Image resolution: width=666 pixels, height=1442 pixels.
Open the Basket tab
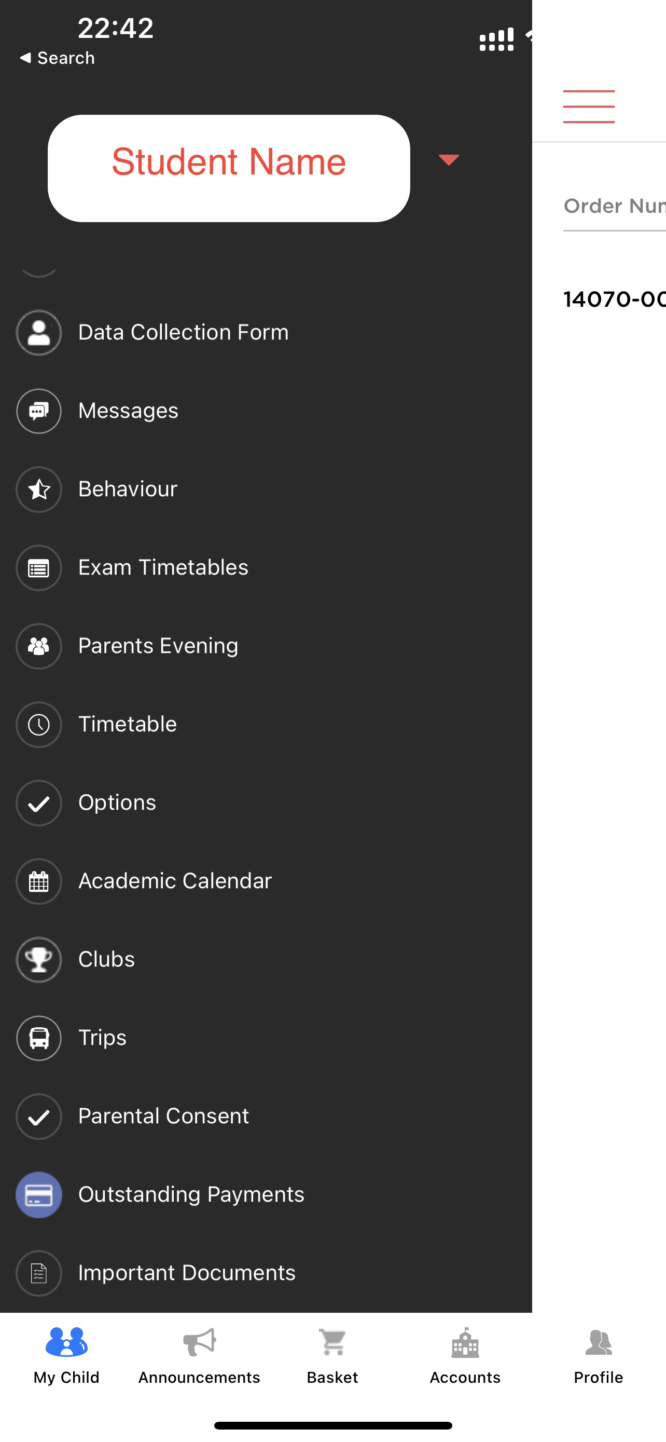pyautogui.click(x=332, y=1355)
